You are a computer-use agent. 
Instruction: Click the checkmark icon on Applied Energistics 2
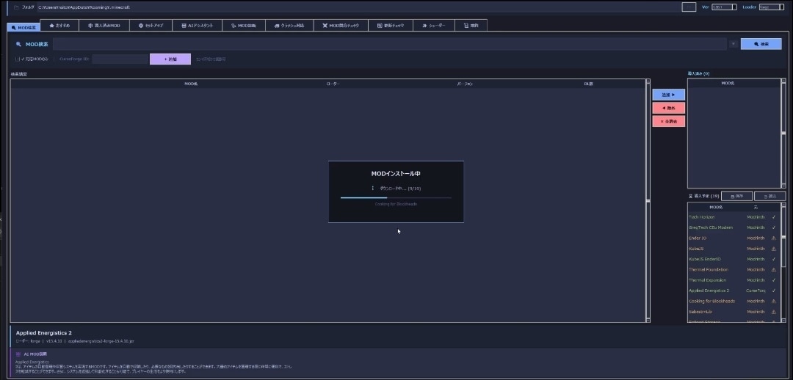pos(774,291)
